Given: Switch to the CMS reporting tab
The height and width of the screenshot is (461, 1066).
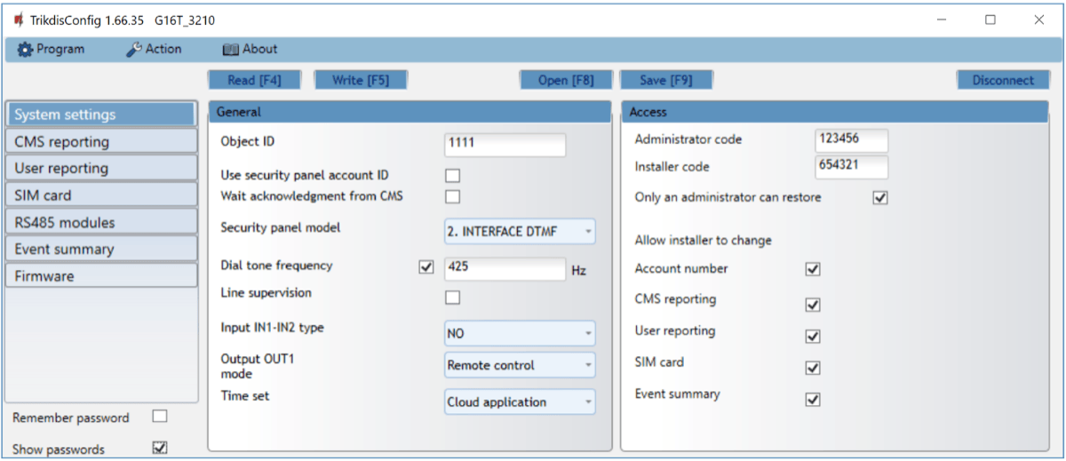Looking at the screenshot, I should 100,141.
